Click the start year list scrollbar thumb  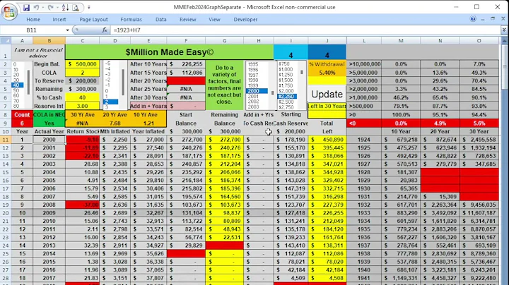coord(272,93)
